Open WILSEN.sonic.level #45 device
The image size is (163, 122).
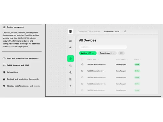point(96,64)
